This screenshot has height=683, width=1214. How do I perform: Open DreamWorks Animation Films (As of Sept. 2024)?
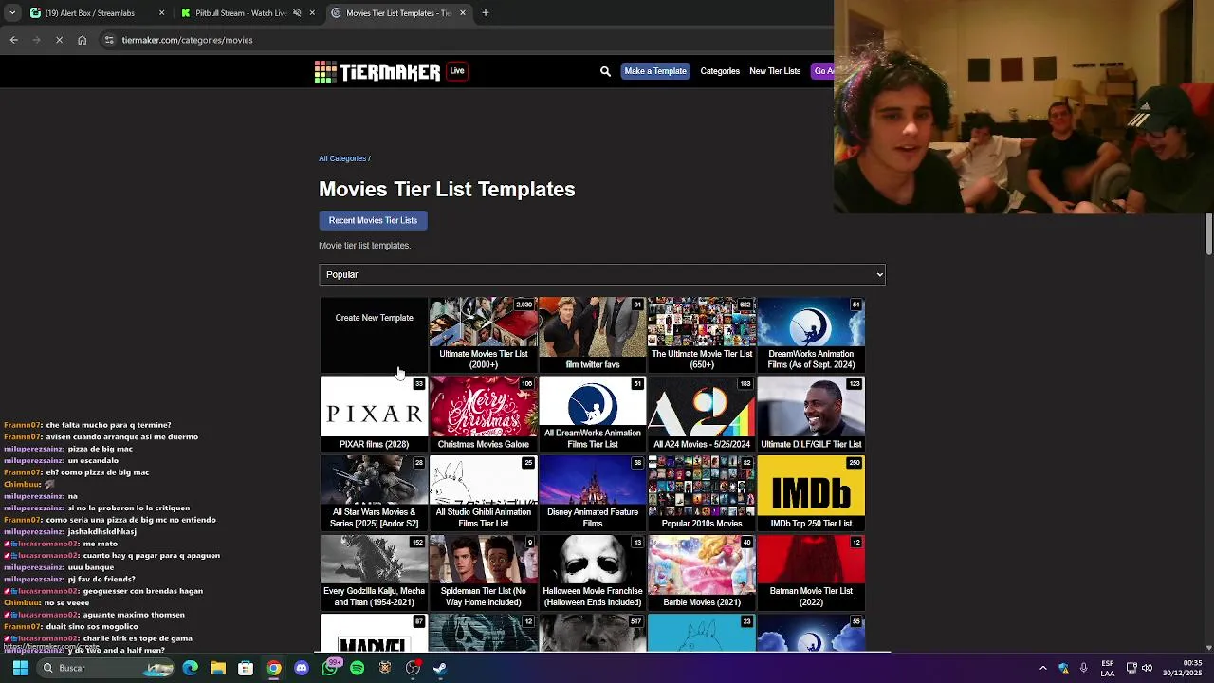(x=811, y=334)
